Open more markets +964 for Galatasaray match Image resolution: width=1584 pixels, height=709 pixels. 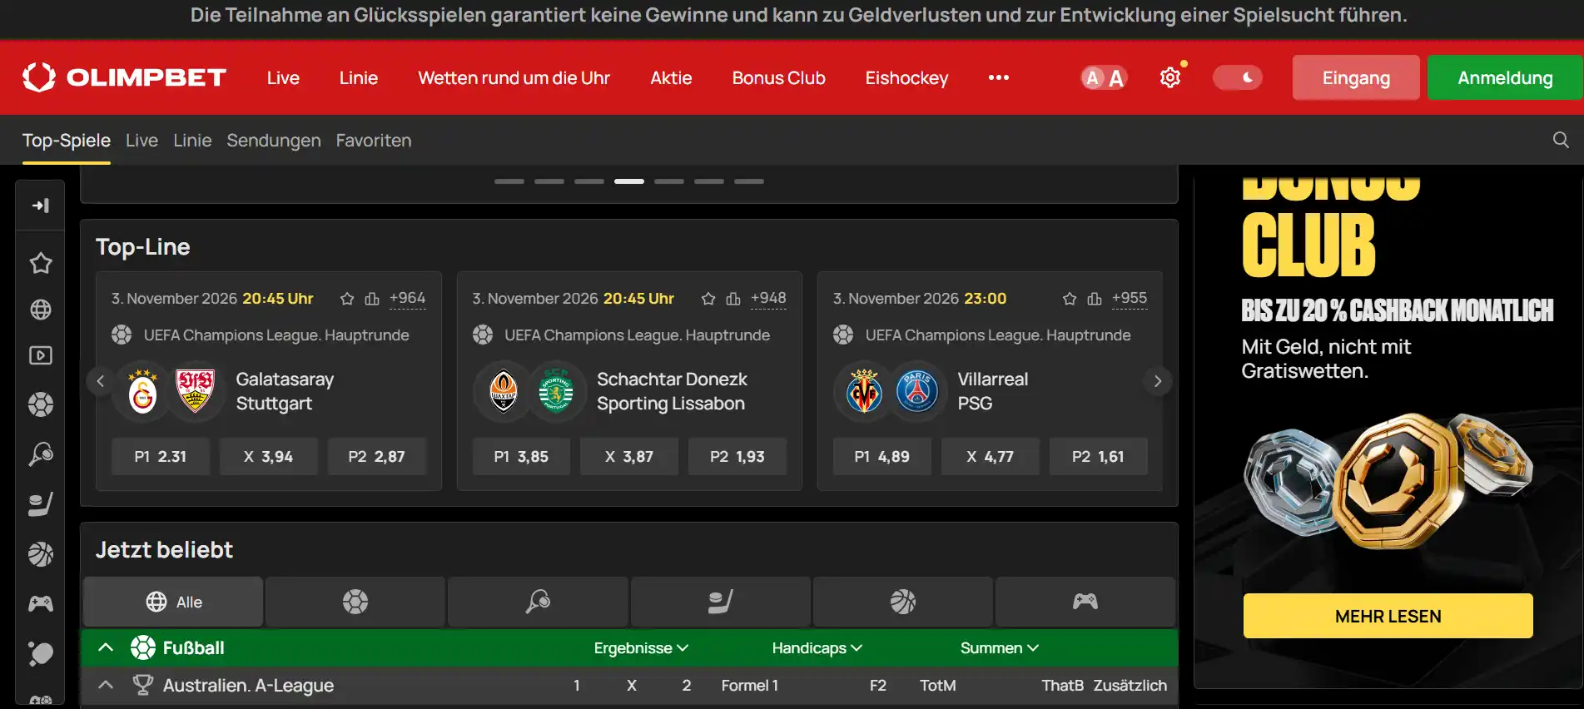tap(408, 299)
